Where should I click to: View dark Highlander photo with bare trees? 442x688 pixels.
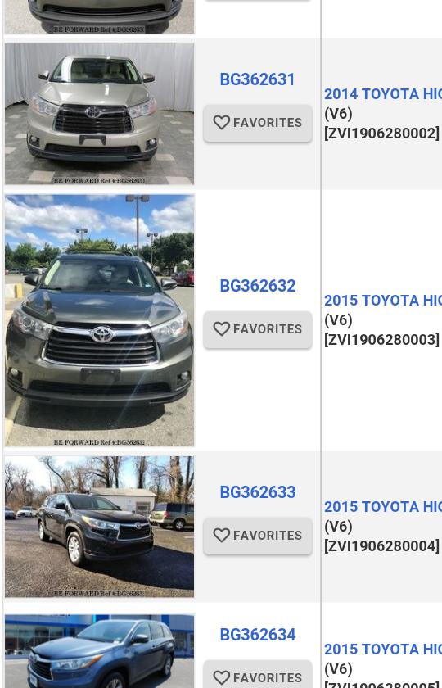[100, 527]
